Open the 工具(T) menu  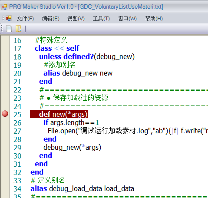101,19
